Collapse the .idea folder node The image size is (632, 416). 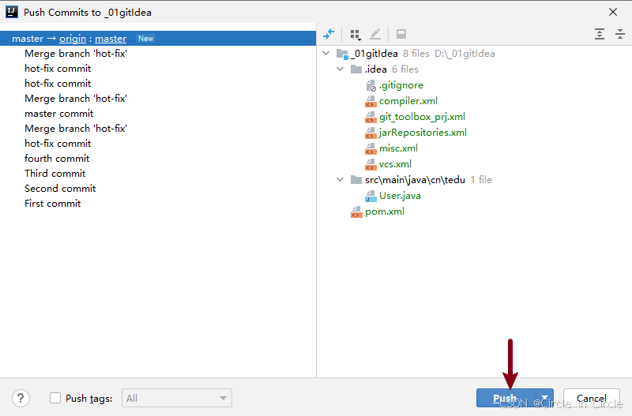(x=340, y=69)
